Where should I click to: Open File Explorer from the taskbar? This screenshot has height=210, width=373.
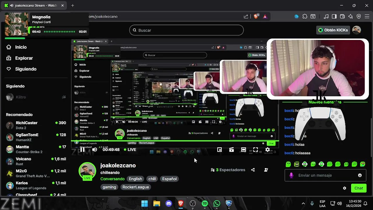(x=156, y=204)
